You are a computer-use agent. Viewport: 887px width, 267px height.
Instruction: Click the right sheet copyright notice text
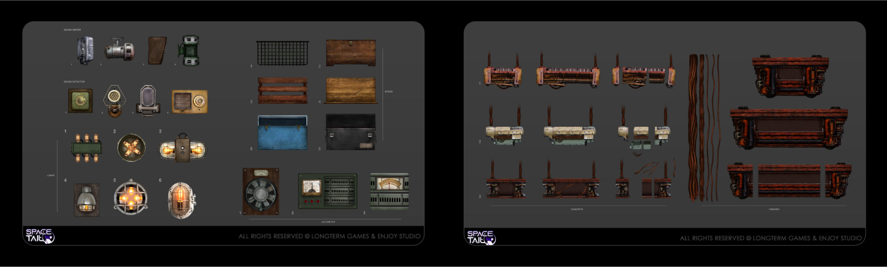click(x=771, y=238)
